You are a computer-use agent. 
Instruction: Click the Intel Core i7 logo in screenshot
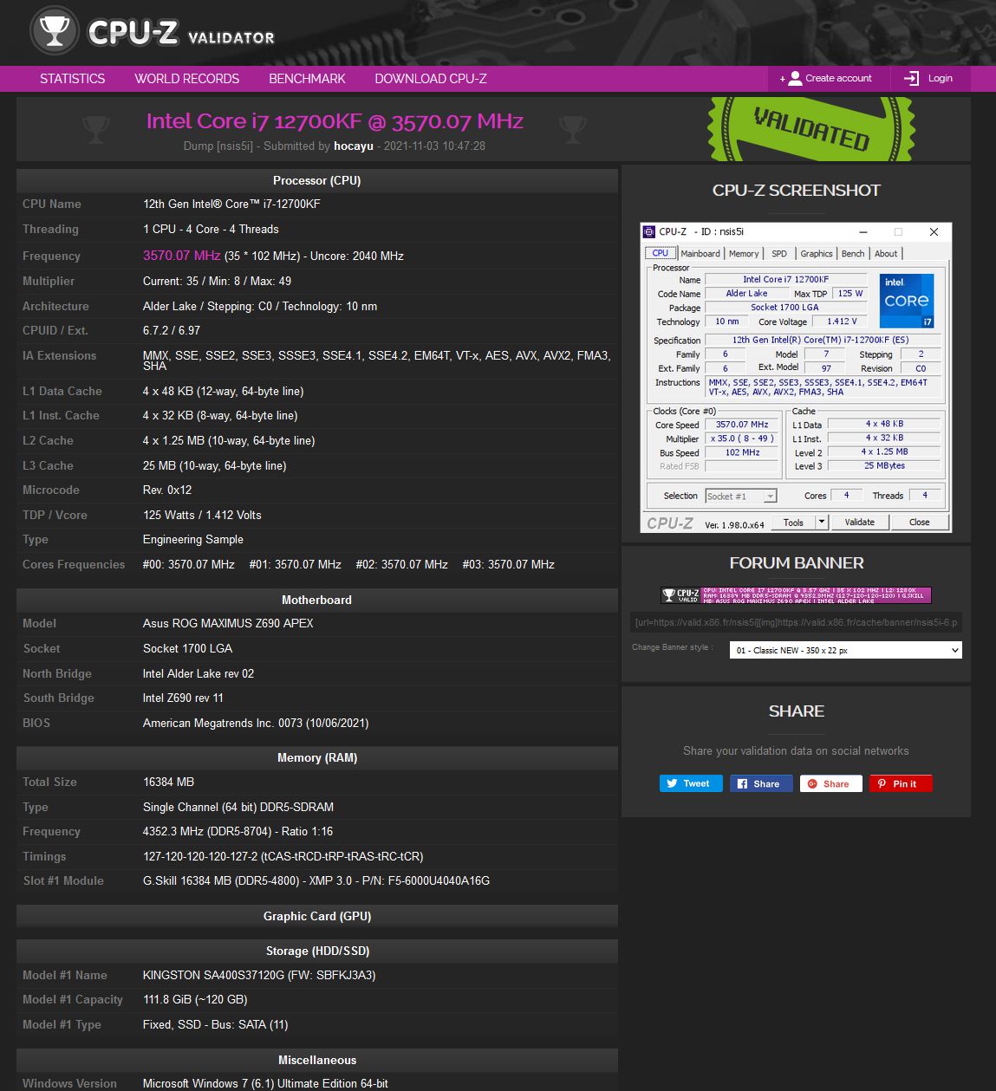(x=907, y=301)
